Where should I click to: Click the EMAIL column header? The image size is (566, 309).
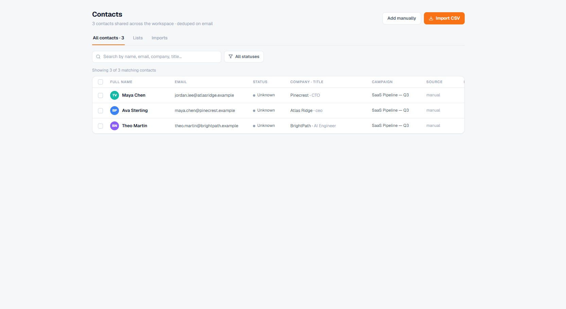181,82
